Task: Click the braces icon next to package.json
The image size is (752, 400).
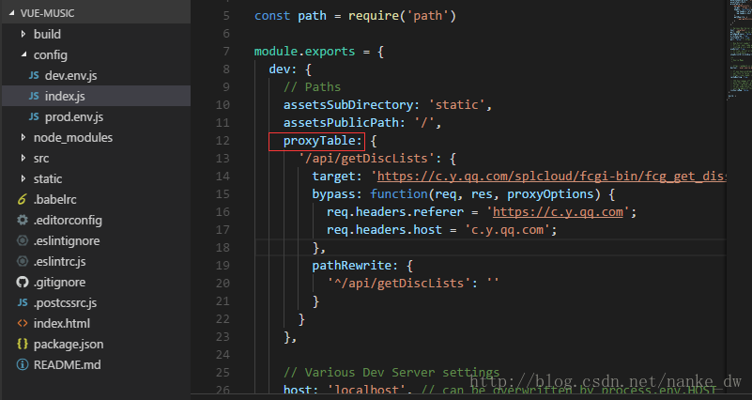Action: (x=23, y=344)
